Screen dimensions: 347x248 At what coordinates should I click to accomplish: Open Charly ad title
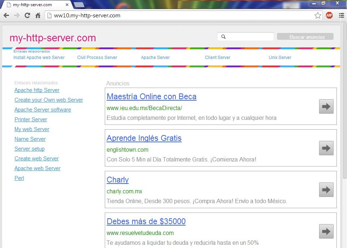pos(117,180)
